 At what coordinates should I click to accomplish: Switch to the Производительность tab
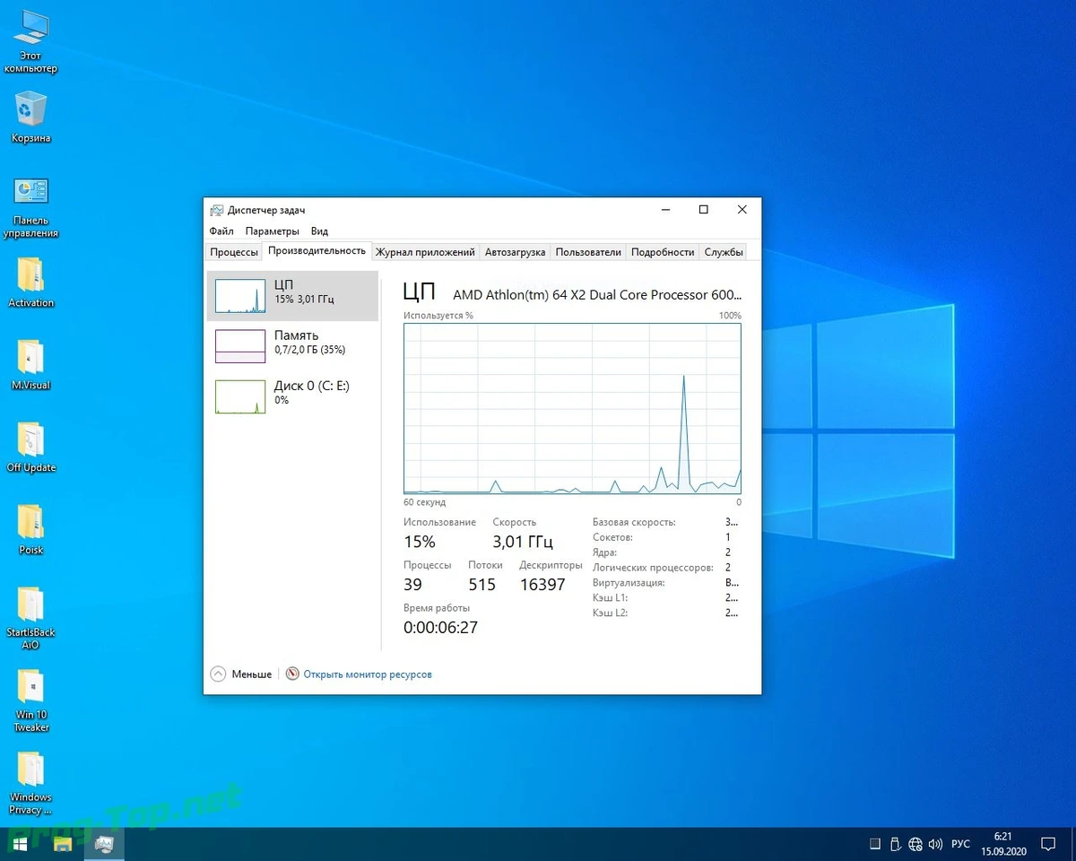[317, 251]
